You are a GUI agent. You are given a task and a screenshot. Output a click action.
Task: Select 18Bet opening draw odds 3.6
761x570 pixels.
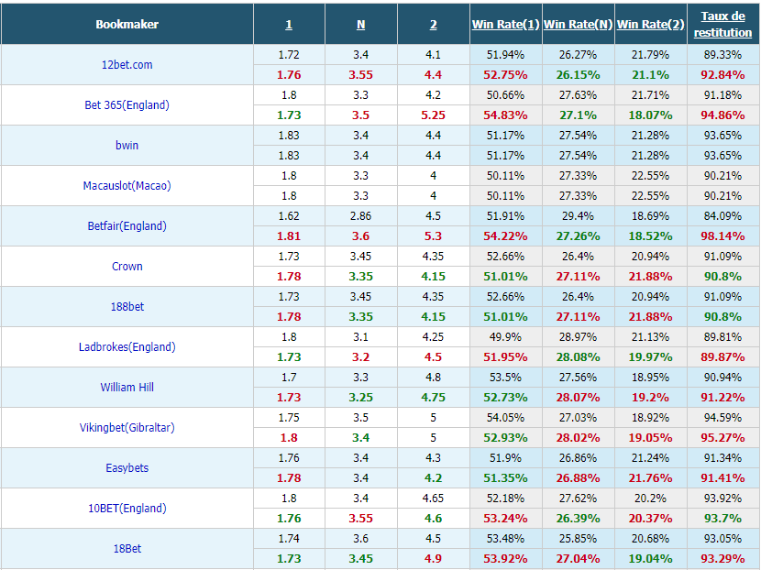(360, 538)
